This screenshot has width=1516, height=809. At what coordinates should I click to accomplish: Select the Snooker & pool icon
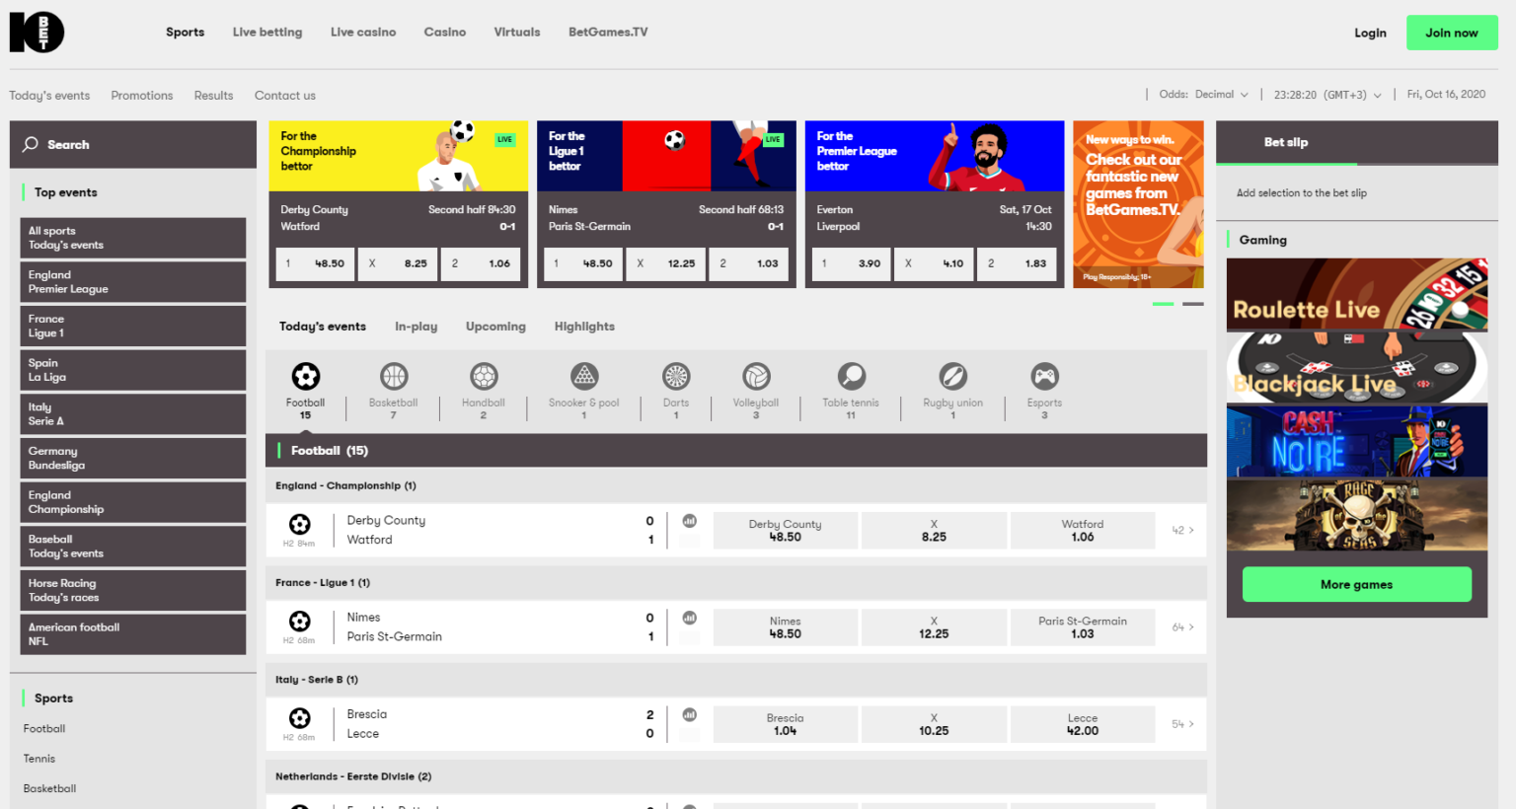(x=584, y=376)
